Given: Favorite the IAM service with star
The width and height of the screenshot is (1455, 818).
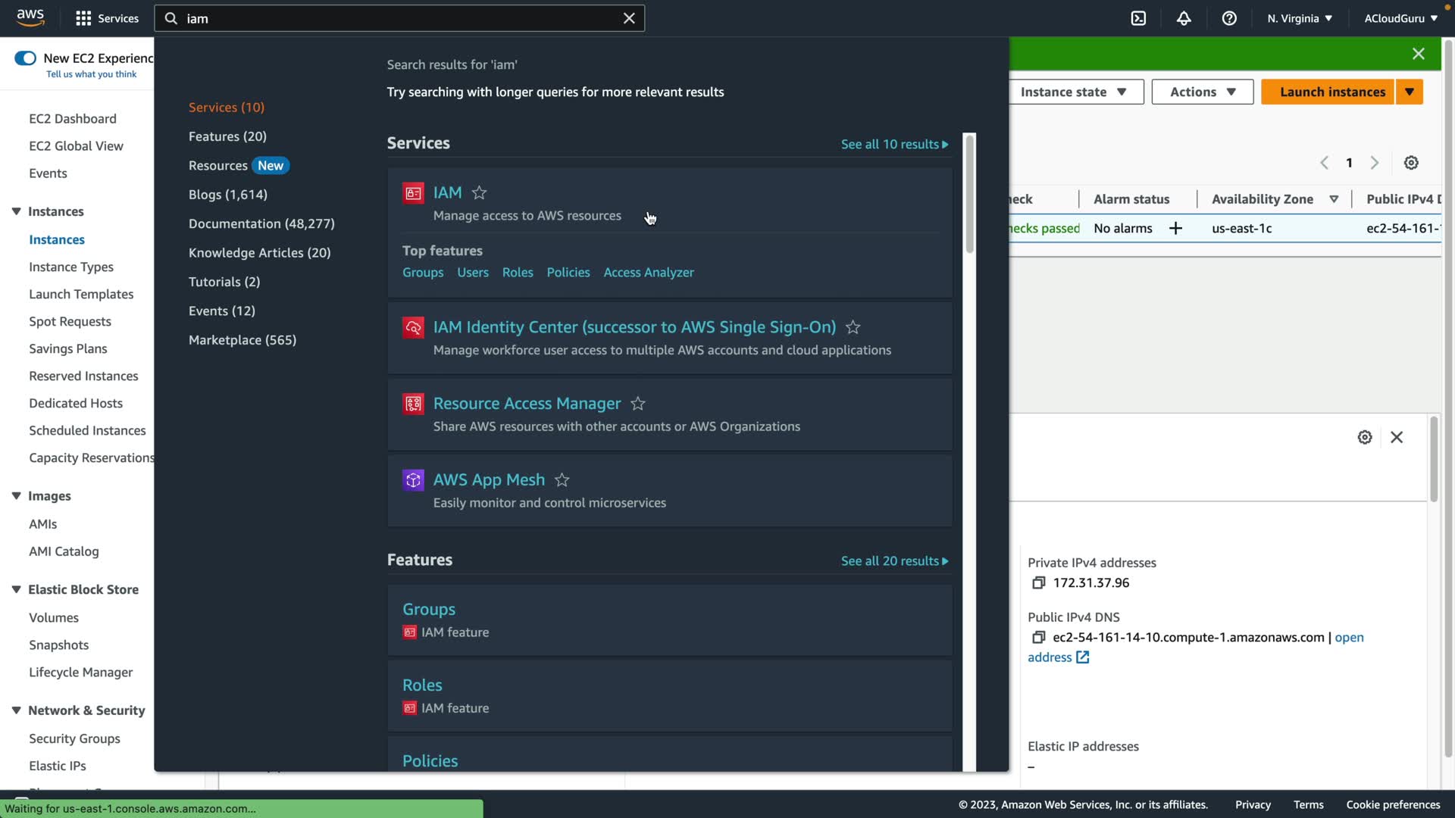Looking at the screenshot, I should (479, 193).
